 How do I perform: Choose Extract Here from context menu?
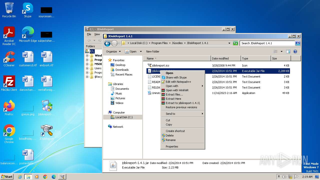(x=182, y=99)
